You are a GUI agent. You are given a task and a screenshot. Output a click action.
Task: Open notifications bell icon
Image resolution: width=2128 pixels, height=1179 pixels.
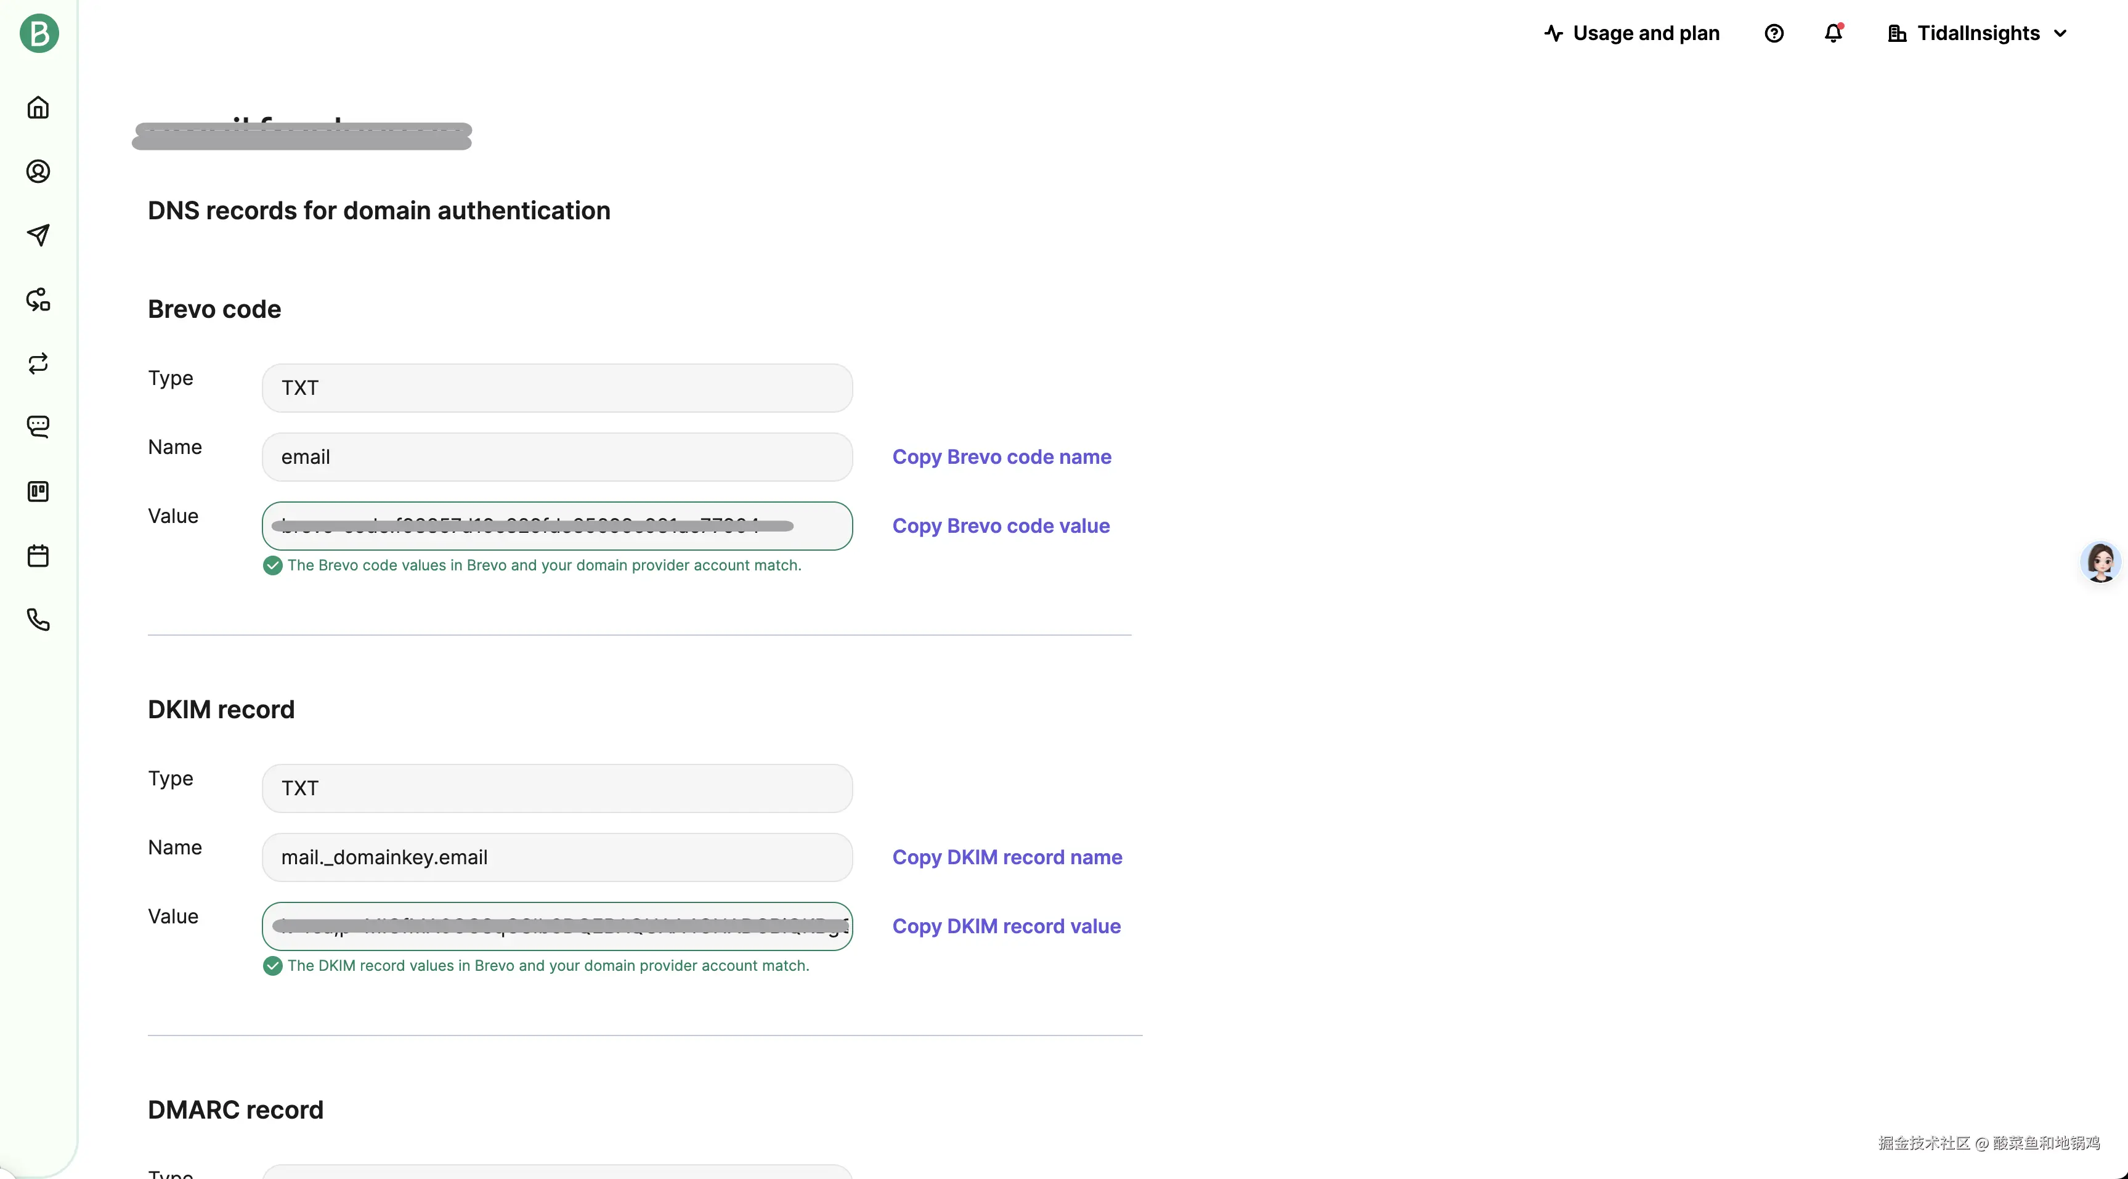[1833, 34]
